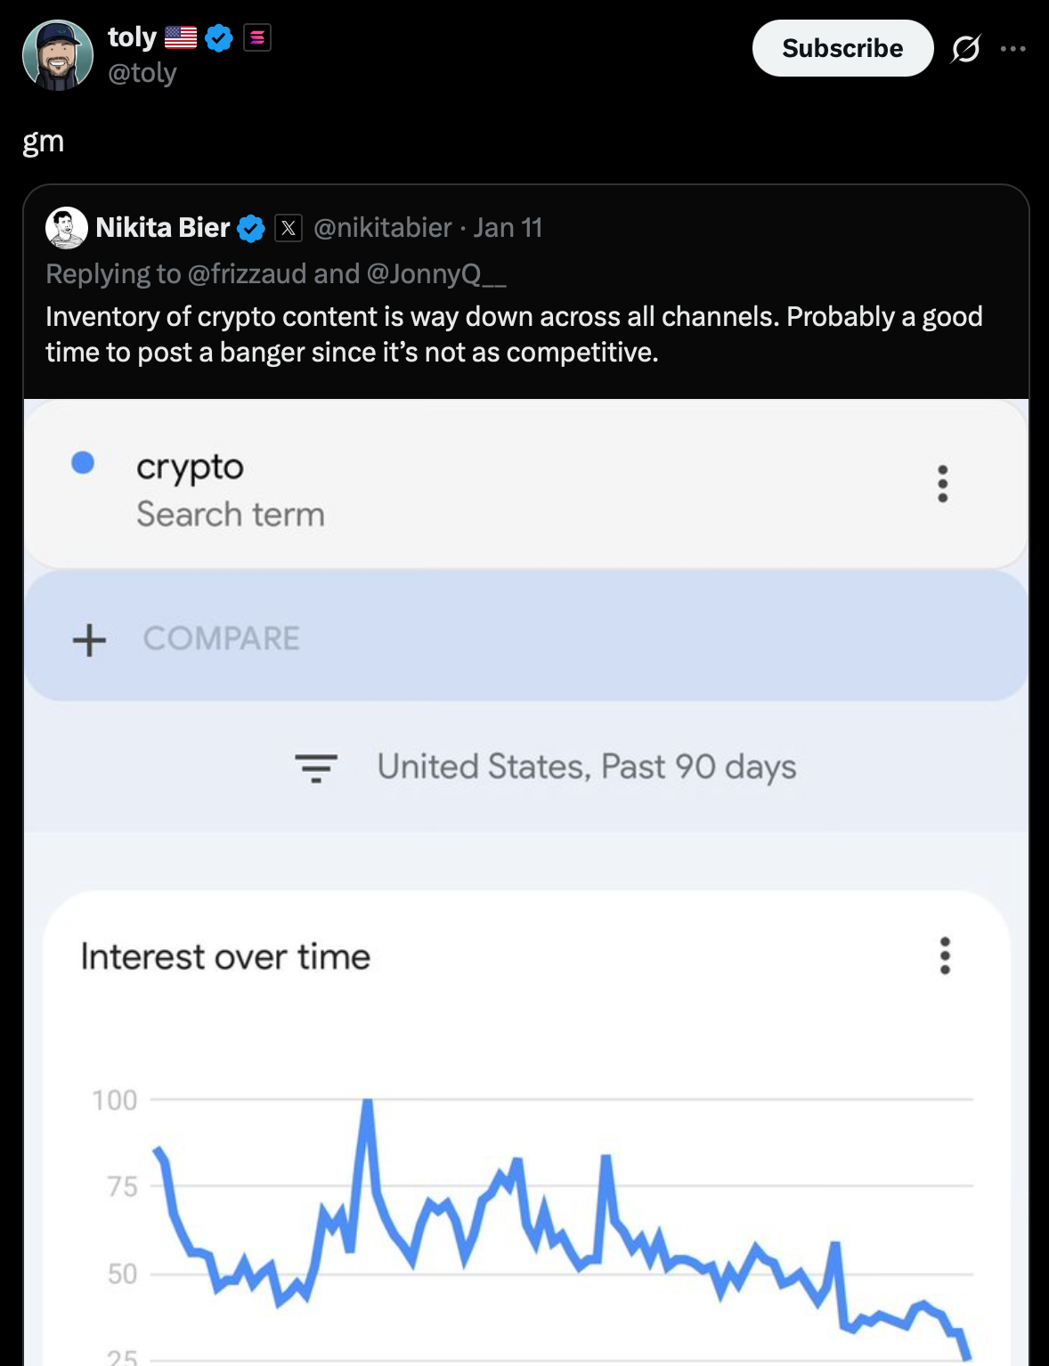Open toly's profile avatar
Image resolution: width=1049 pixels, height=1366 pixels.
coord(58,55)
